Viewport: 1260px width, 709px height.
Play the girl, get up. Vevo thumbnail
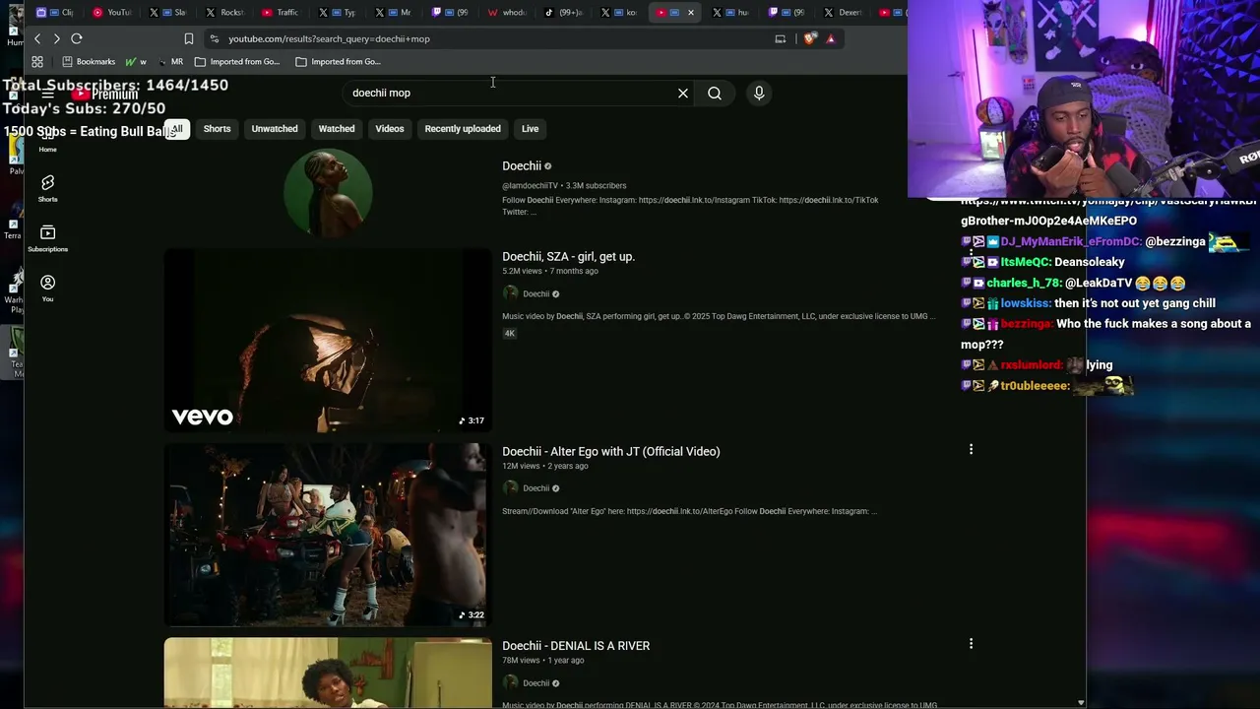pyautogui.click(x=328, y=340)
